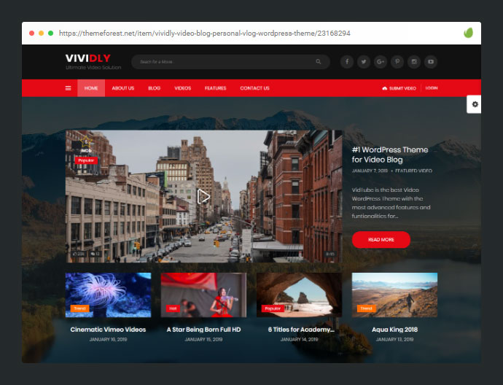Click the Trend tag on Aqua King thumbnail
Image resolution: width=503 pixels, height=385 pixels.
pos(367,308)
